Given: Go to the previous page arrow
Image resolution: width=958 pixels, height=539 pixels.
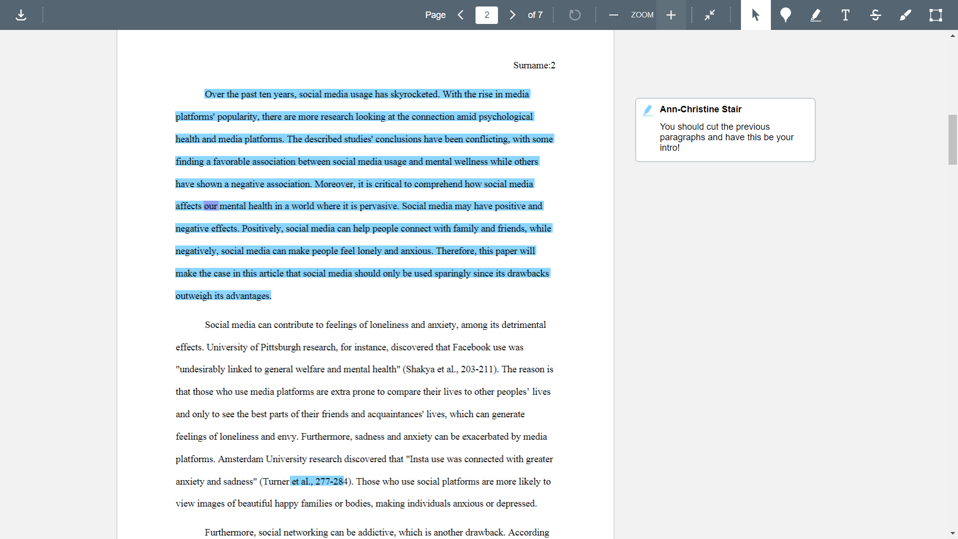Looking at the screenshot, I should 461,15.
